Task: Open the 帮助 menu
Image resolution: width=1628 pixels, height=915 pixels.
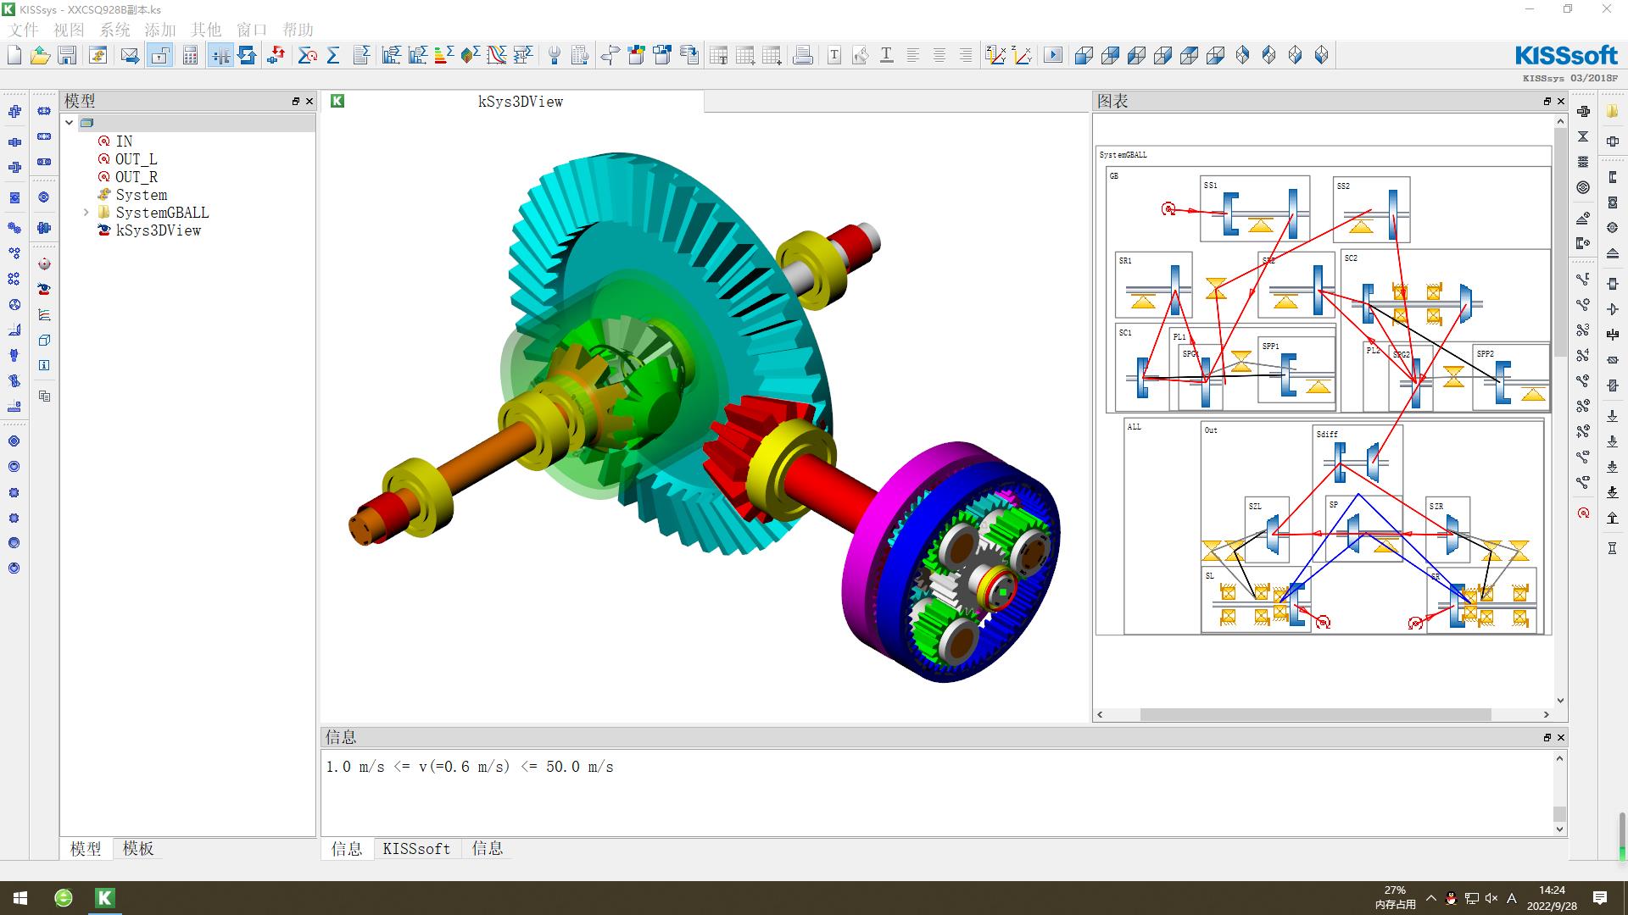Action: click(298, 30)
